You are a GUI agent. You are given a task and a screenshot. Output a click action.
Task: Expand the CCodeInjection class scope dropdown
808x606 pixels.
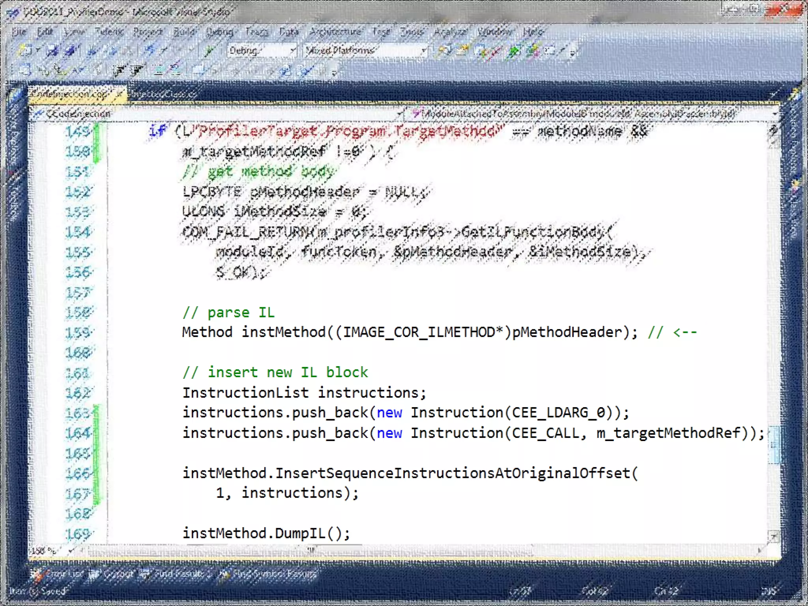tap(399, 114)
